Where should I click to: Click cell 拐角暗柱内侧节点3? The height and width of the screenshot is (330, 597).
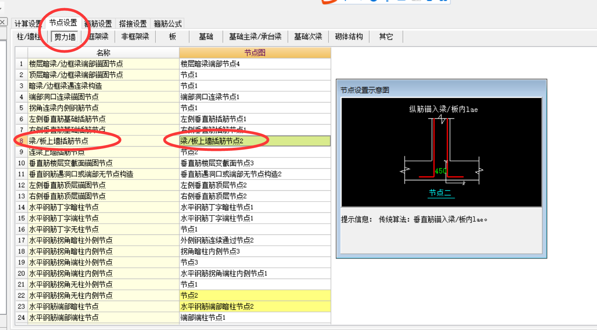[x=255, y=251]
